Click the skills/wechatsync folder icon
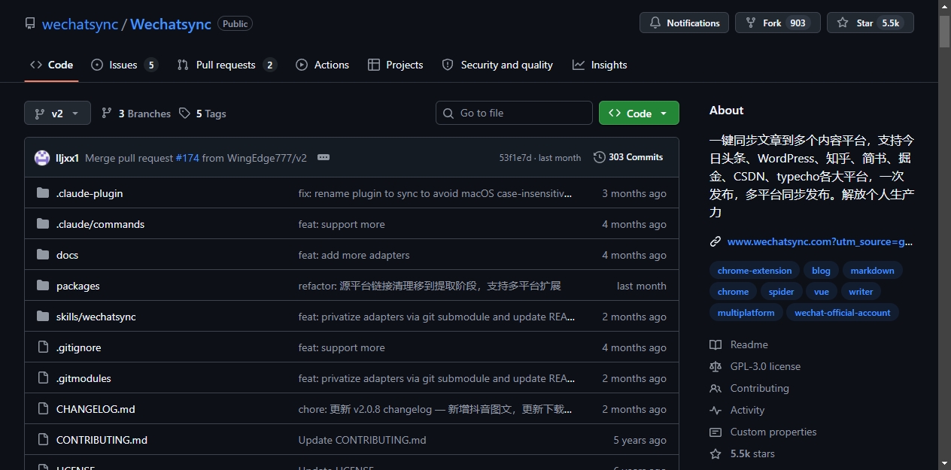The image size is (951, 470). 43,317
